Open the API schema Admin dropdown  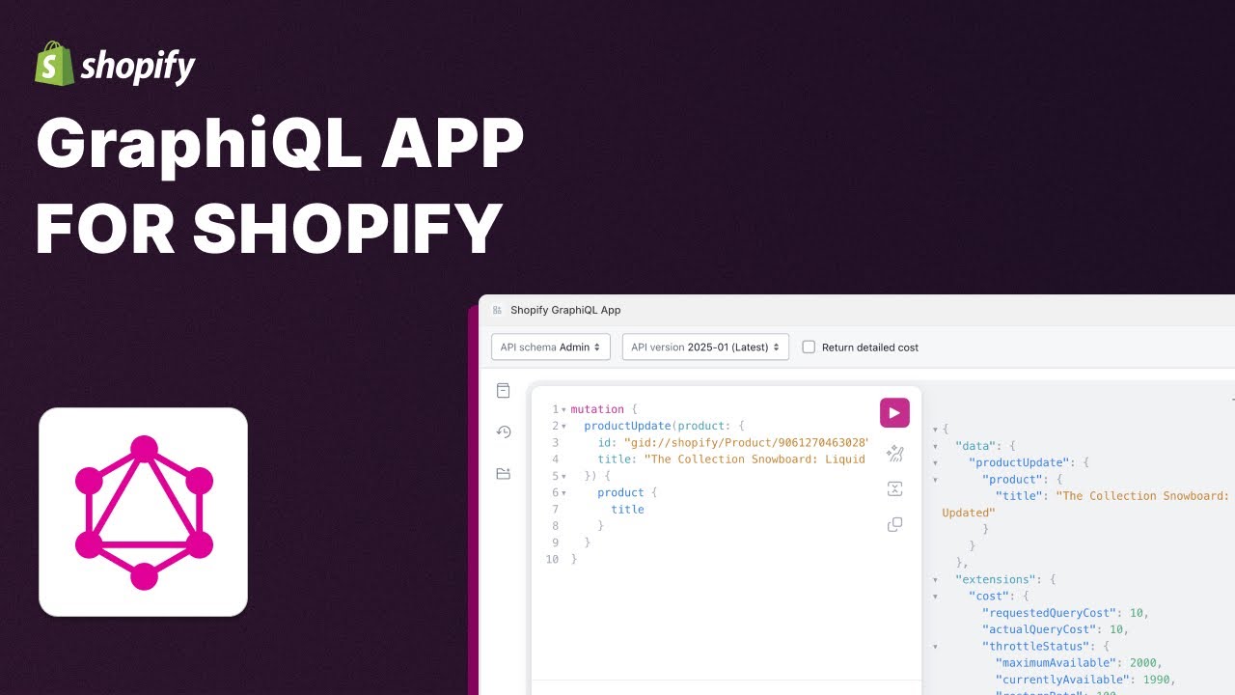(551, 347)
